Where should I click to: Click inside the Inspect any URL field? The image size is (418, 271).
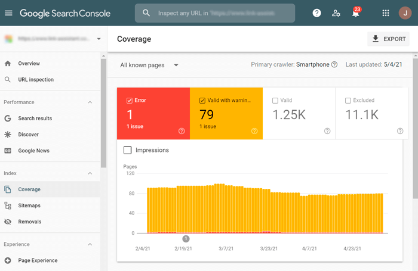(215, 13)
